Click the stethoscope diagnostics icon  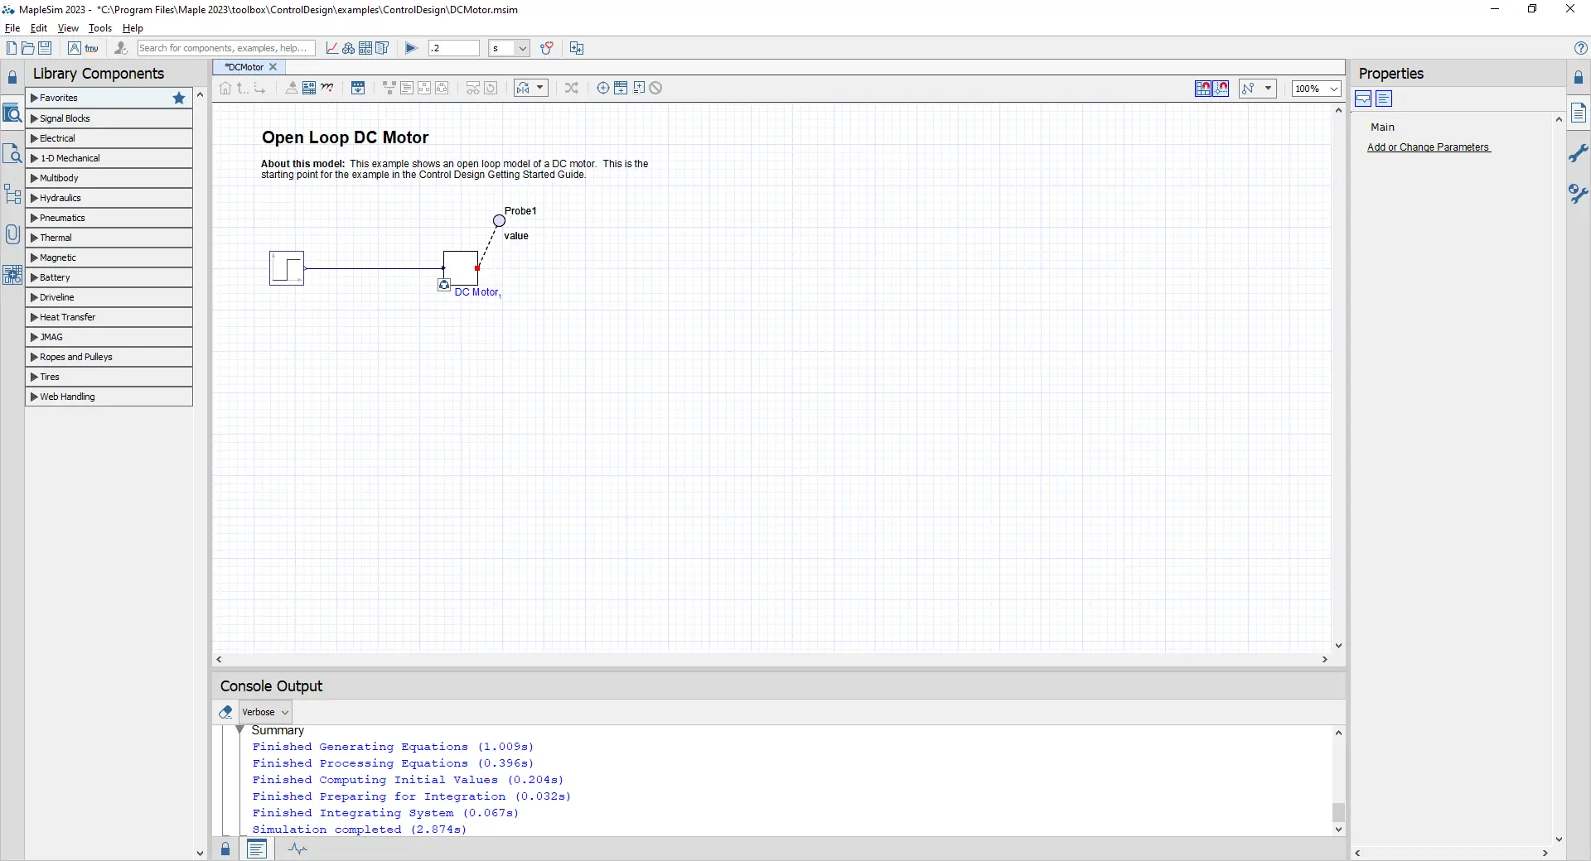pyautogui.click(x=547, y=48)
